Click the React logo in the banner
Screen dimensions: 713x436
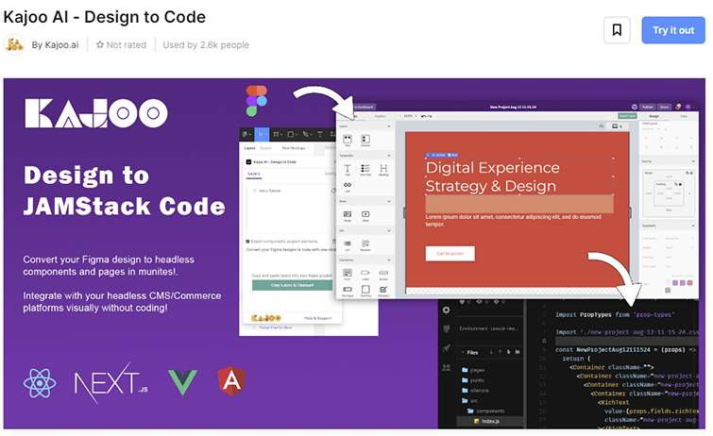tap(40, 383)
